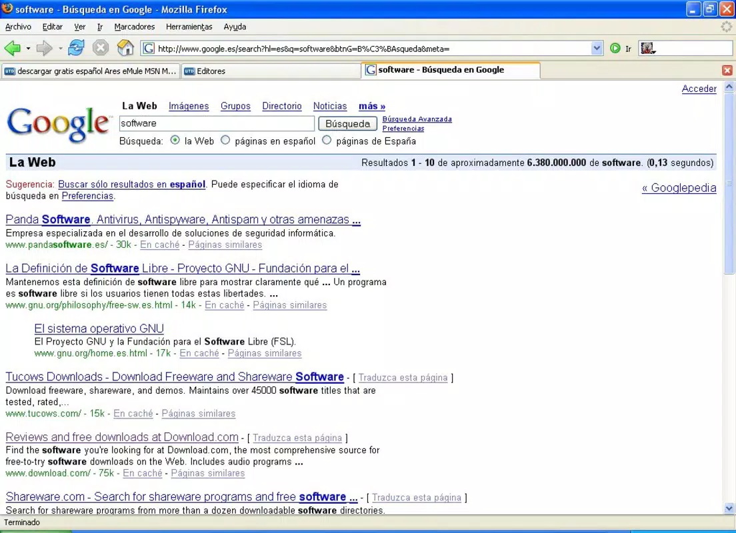Viewport: 736px width, 533px height.
Task: Select 'páginas de España' radio button
Action: pos(327,141)
